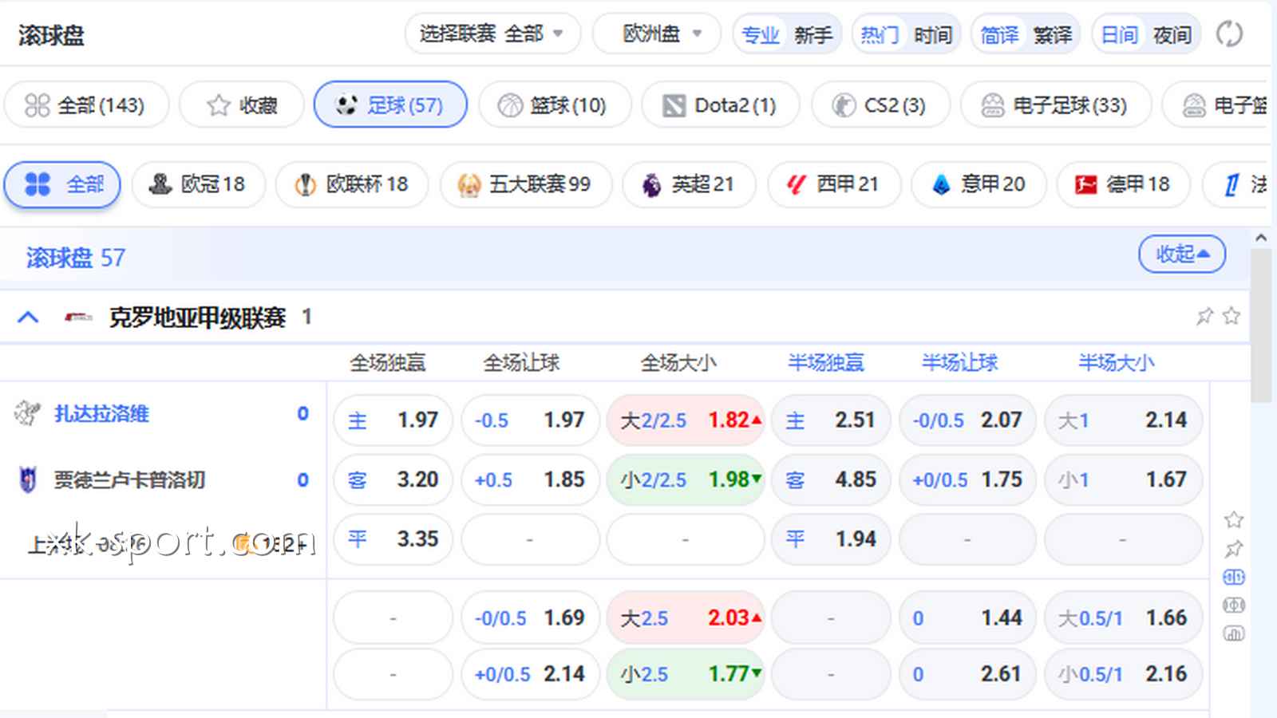Viewport: 1277px width, 718px height.
Task: Sort by 时间
Action: (933, 35)
